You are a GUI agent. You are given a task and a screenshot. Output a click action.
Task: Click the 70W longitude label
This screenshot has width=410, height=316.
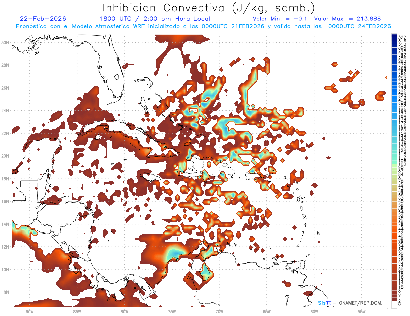tap(219, 312)
